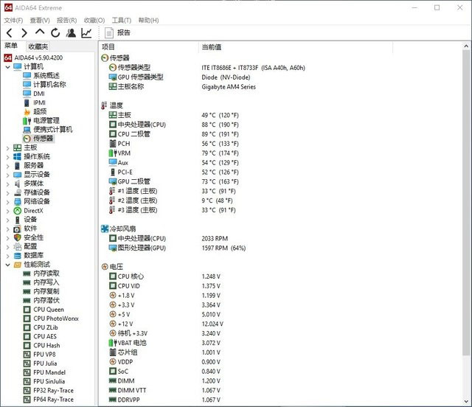Screen dimensions: 472x407
Task: Switch to the 收藏夹 tab
Action: pos(38,46)
